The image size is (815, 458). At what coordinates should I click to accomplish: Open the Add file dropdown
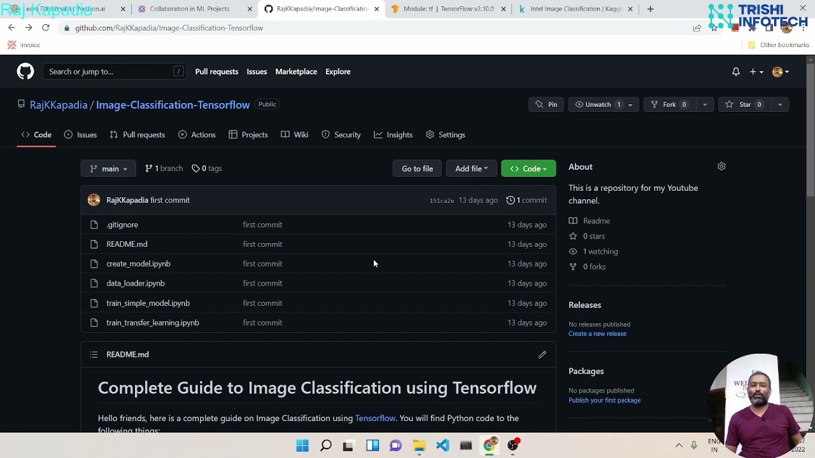(471, 169)
